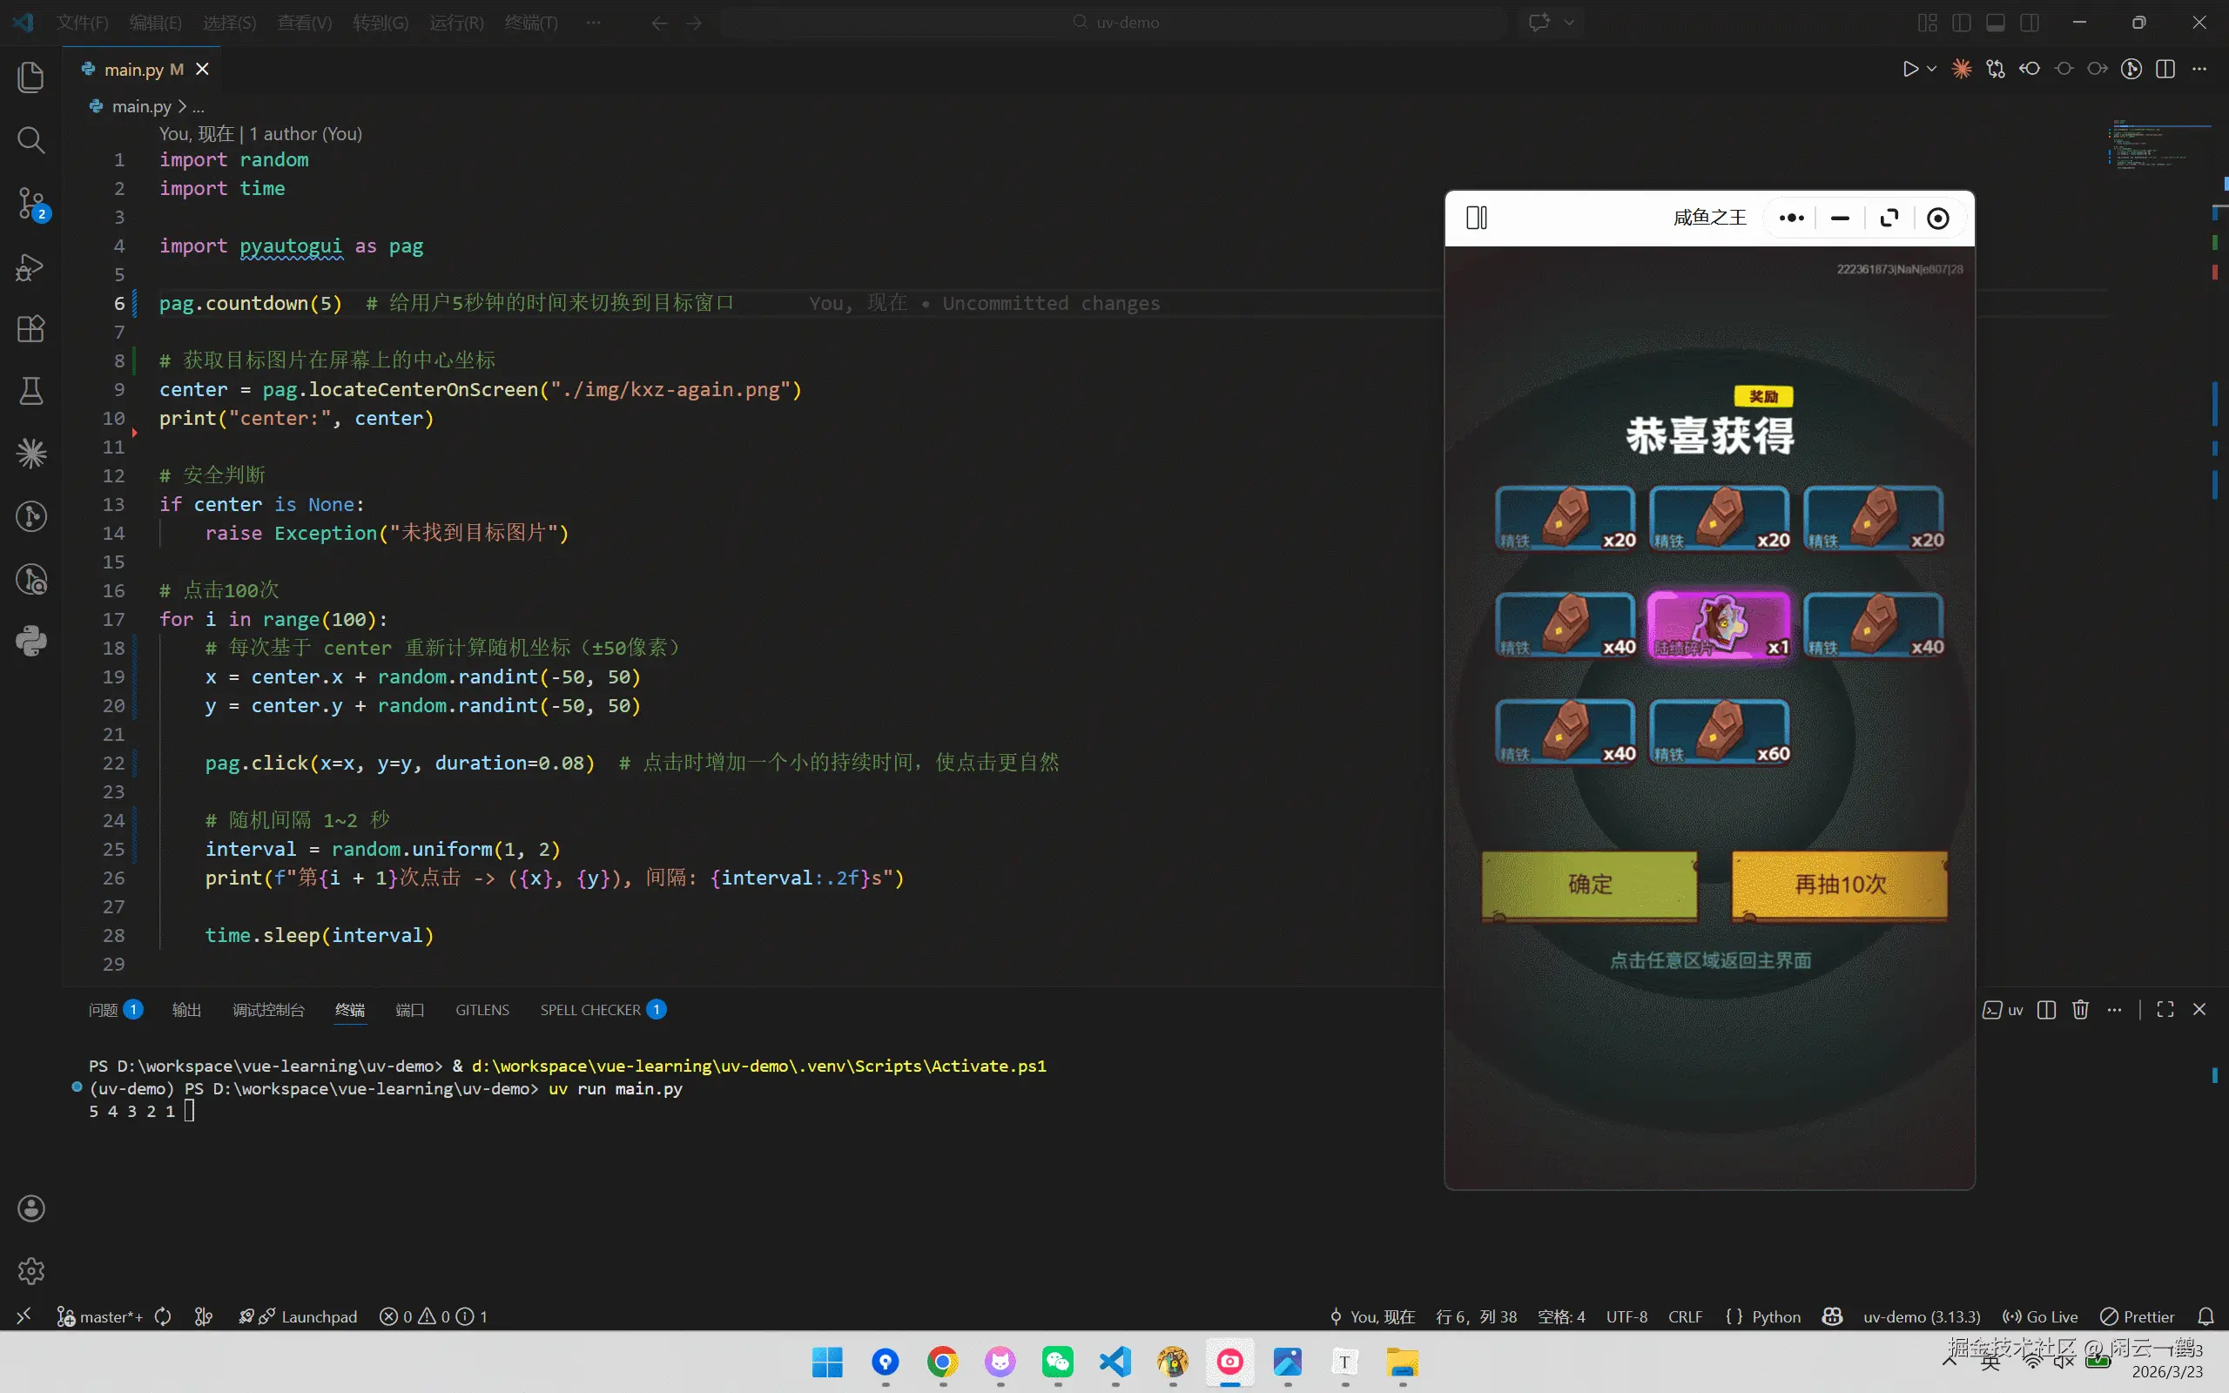Screen dimensions: 2229x1393
Task: Maximize the terminal panel size
Action: point(2165,1010)
